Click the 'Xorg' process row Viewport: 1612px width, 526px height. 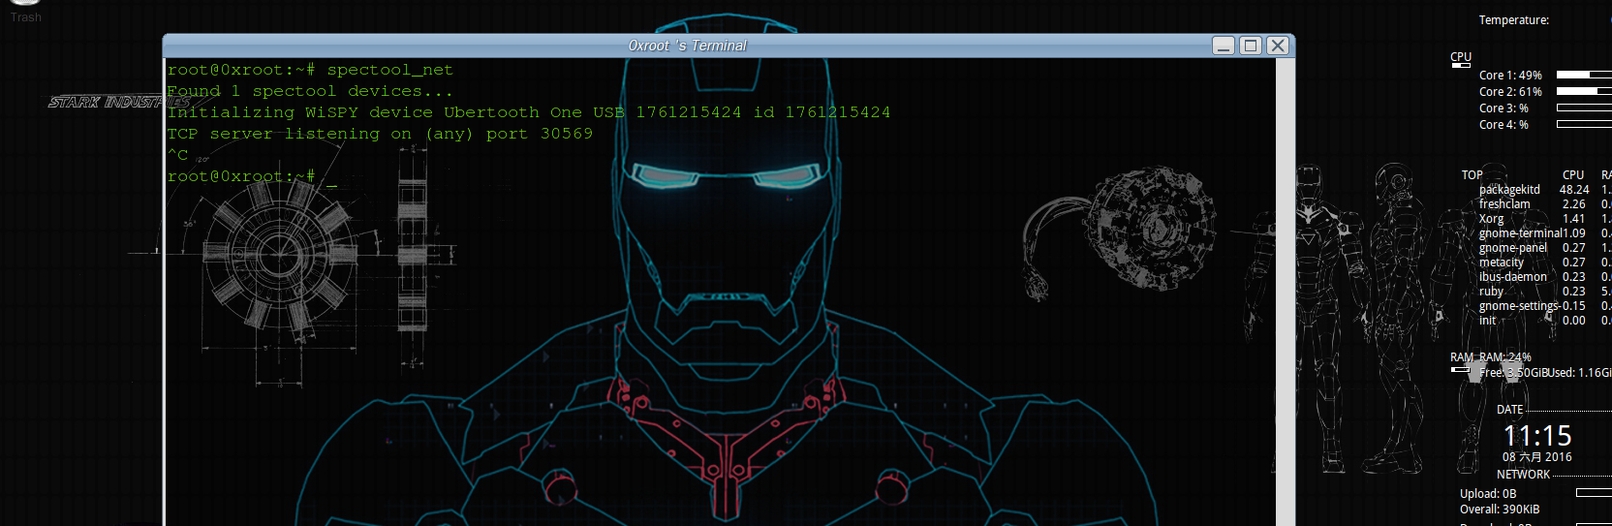[1545, 219]
